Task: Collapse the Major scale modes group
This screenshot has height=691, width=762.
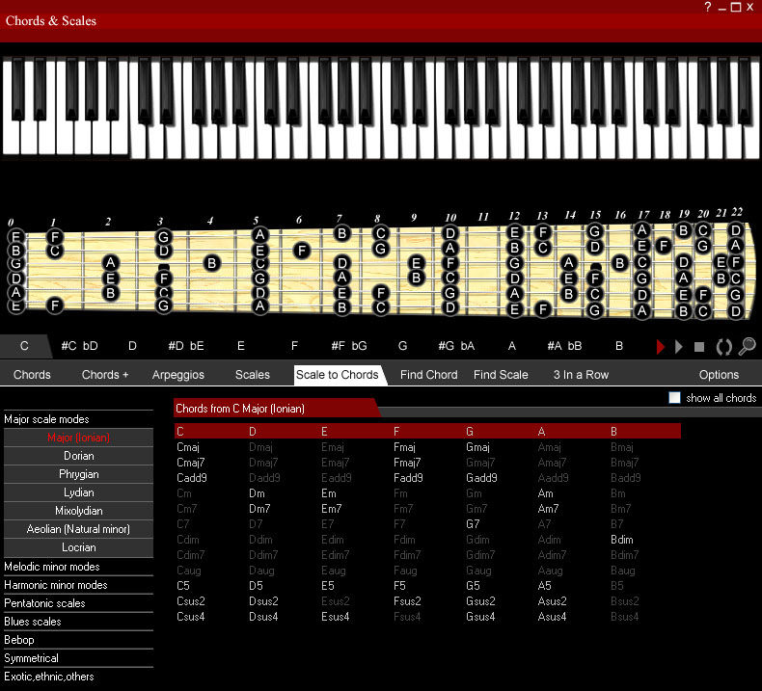Action: (78, 419)
